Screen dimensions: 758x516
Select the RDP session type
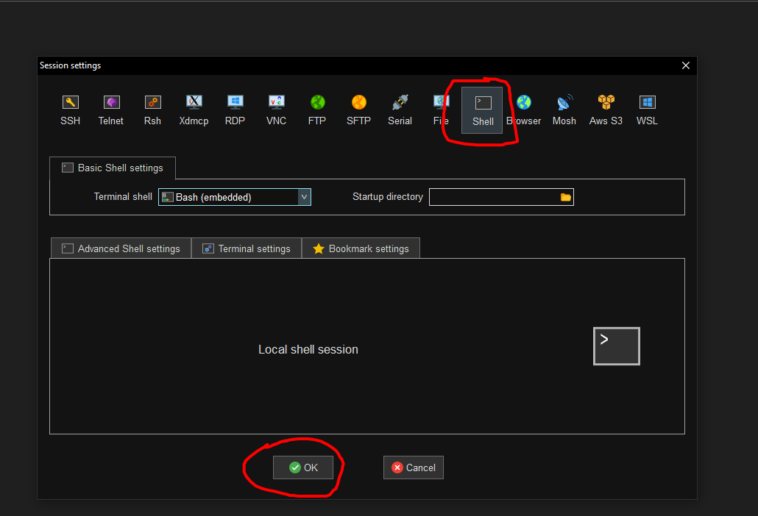(235, 110)
